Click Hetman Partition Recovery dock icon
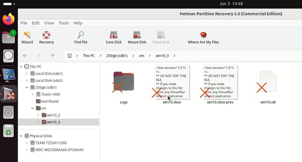This screenshot has width=302, height=162. tap(8, 94)
